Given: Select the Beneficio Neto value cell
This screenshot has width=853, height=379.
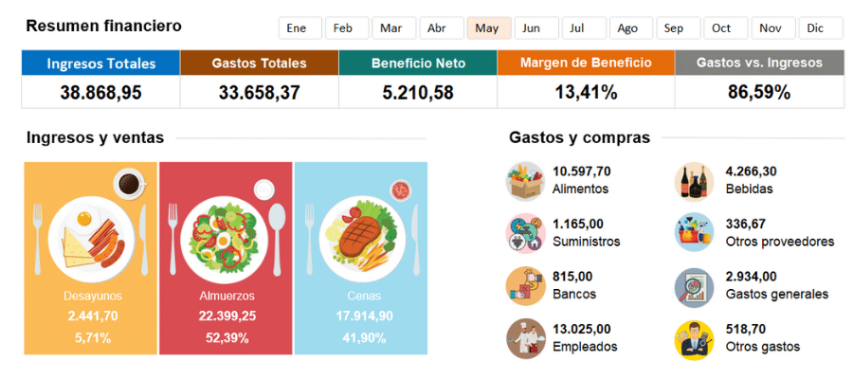Looking at the screenshot, I should point(418,92).
